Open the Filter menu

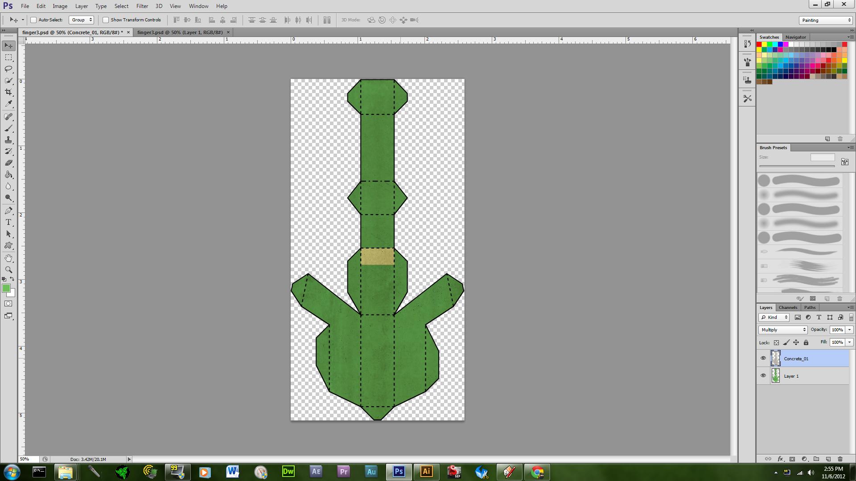pyautogui.click(x=142, y=6)
